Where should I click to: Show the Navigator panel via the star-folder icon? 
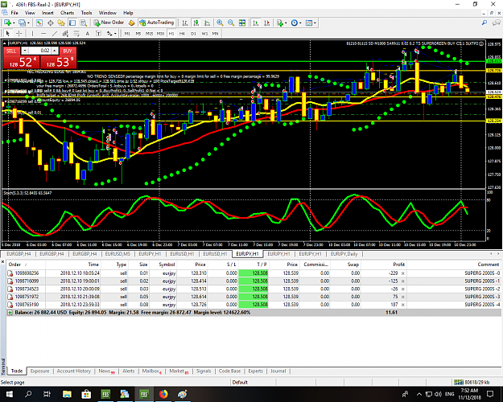61,23
